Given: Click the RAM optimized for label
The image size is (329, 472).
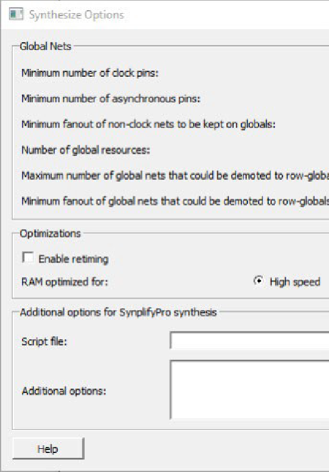Looking at the screenshot, I should click(x=64, y=282).
